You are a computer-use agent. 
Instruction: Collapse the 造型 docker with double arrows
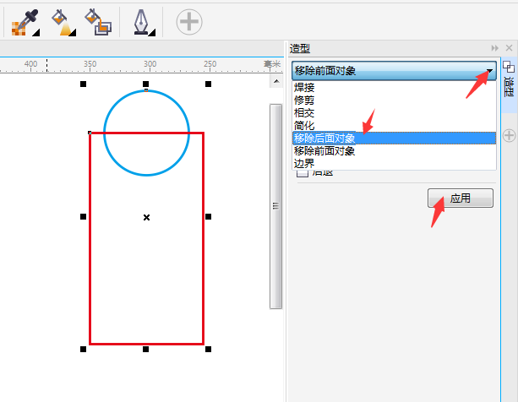[x=494, y=48]
